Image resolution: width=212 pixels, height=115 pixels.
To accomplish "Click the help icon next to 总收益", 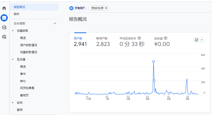I will pos(165,38).
